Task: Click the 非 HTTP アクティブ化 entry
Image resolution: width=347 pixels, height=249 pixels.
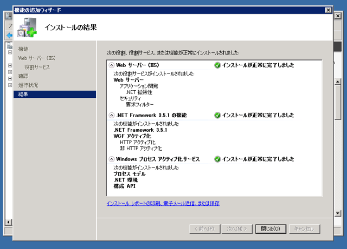Action: click(141, 149)
